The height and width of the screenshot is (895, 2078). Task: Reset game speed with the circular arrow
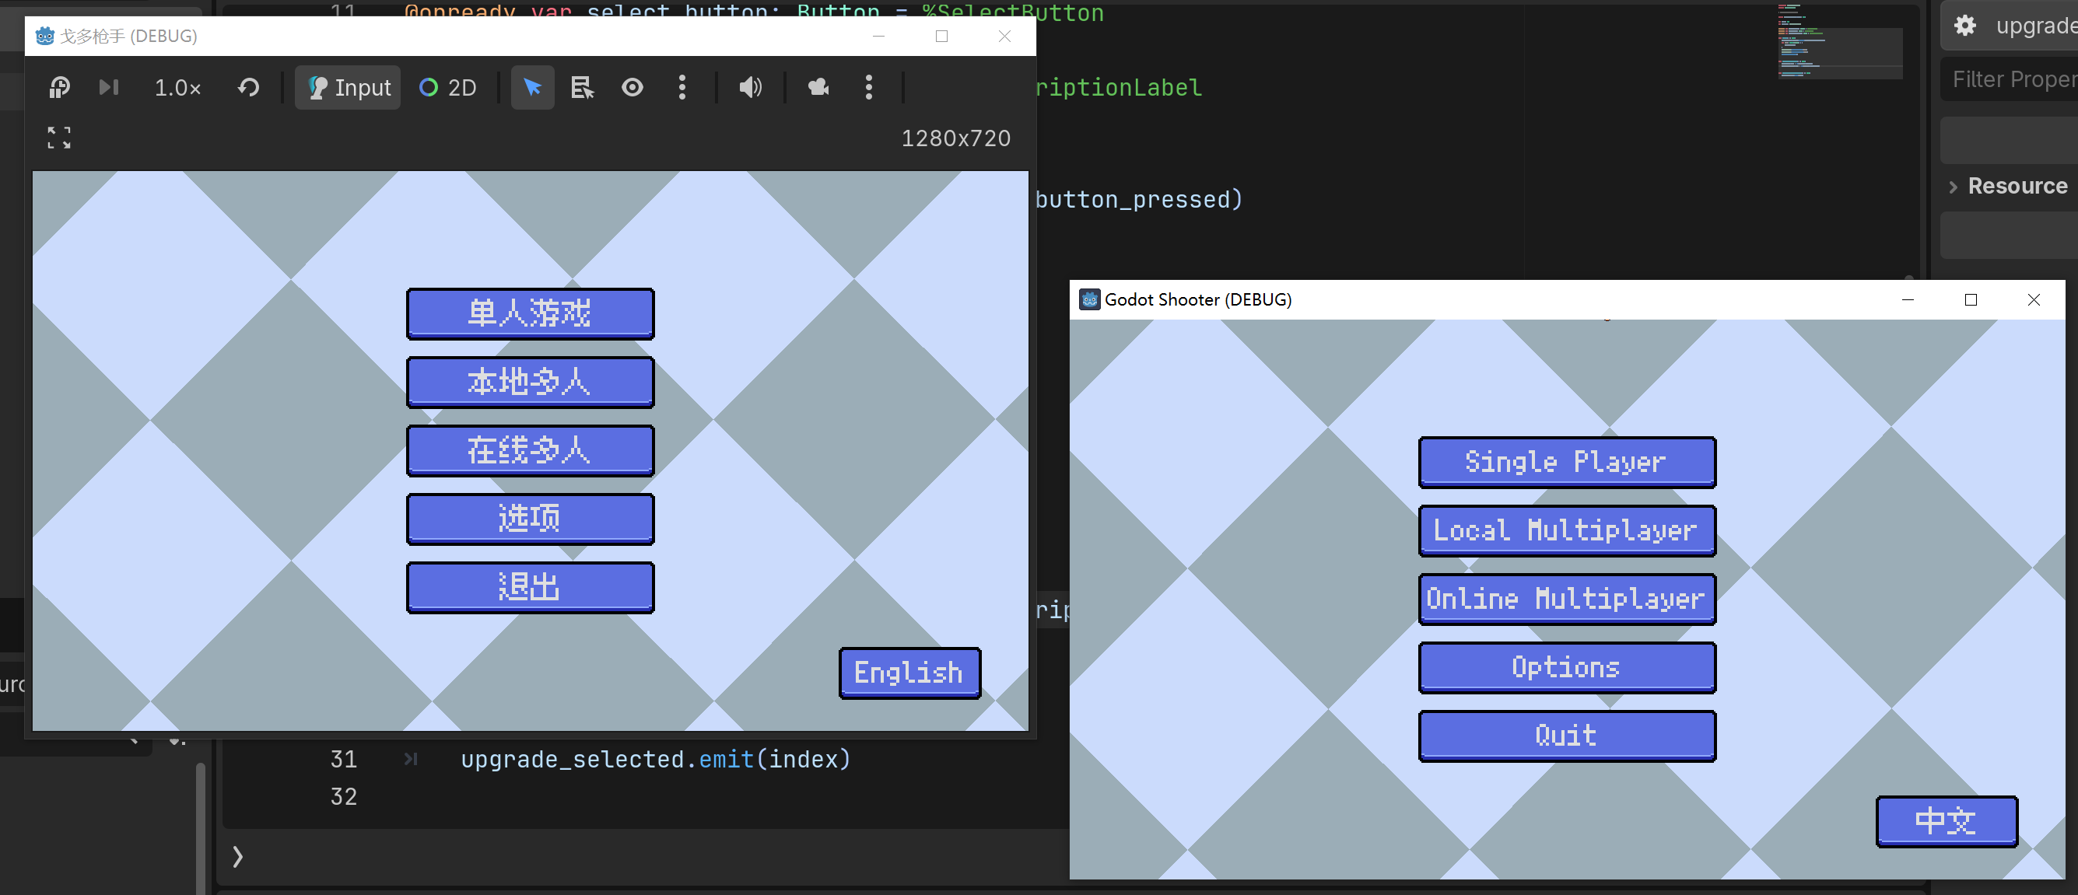click(248, 87)
